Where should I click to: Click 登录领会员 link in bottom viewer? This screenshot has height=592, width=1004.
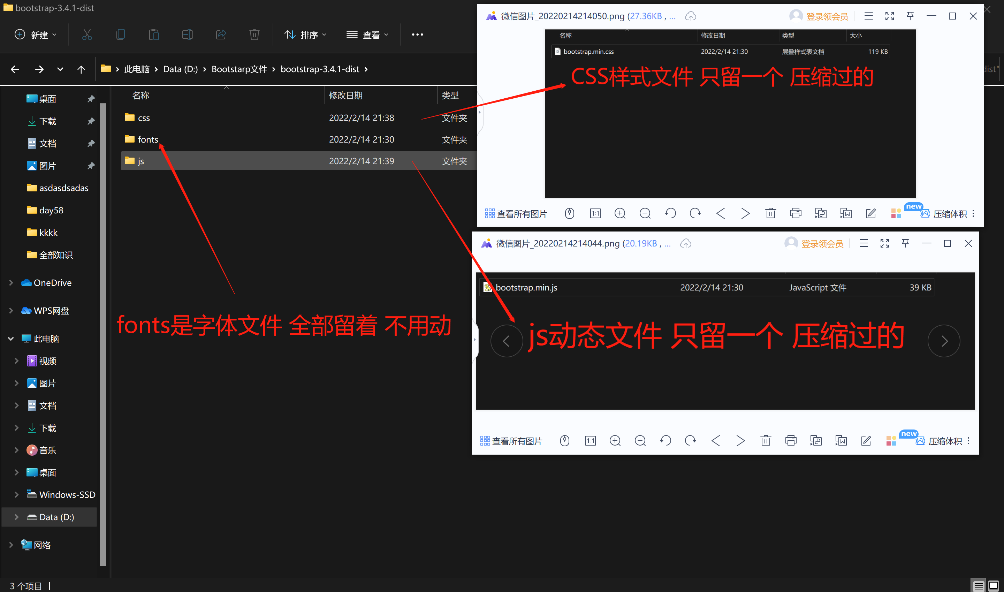coord(822,244)
